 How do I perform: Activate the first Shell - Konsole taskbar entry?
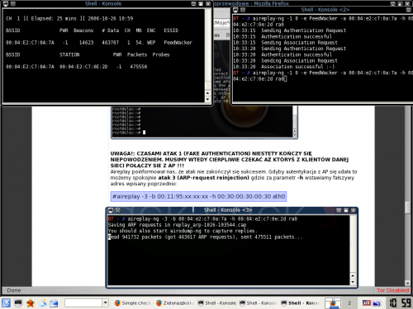click(x=217, y=303)
